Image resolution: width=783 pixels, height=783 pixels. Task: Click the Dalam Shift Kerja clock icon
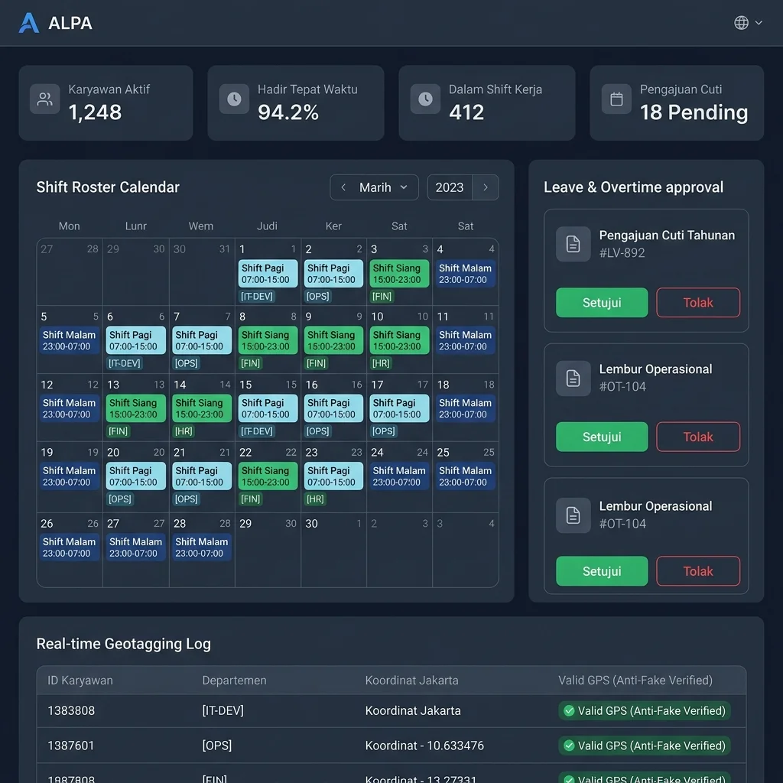pos(425,99)
